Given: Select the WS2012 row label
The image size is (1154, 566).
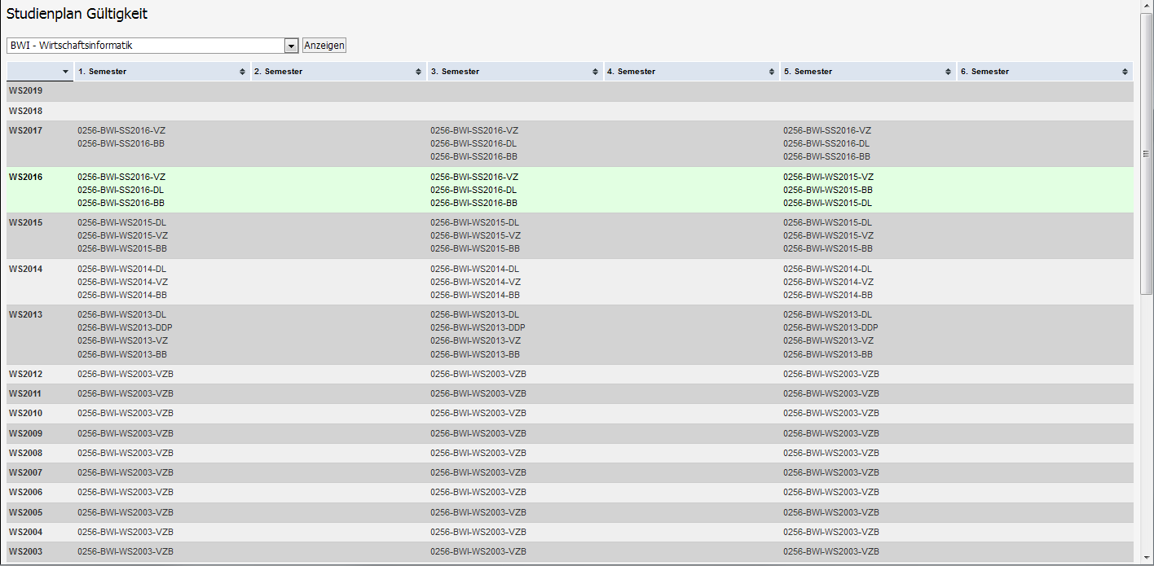Looking at the screenshot, I should point(26,375).
